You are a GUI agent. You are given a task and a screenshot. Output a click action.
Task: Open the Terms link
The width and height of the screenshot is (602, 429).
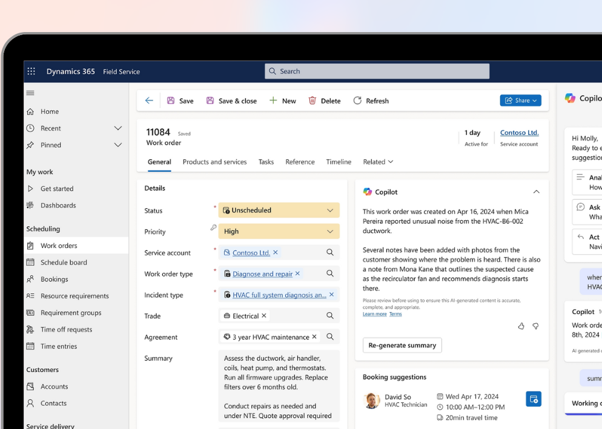pyautogui.click(x=395, y=314)
